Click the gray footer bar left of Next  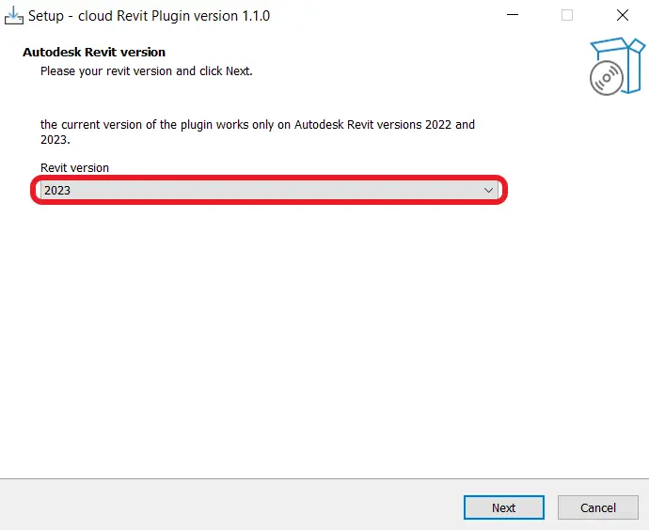point(231,505)
